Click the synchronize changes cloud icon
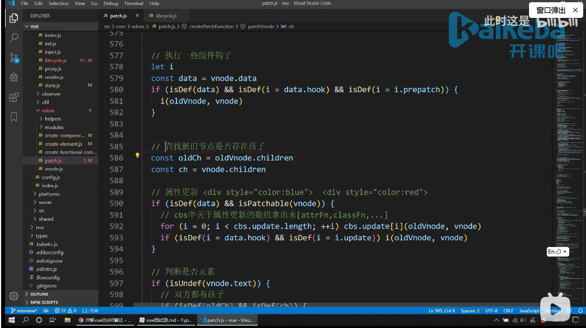Viewport: 586px width, 328px height. (46, 311)
